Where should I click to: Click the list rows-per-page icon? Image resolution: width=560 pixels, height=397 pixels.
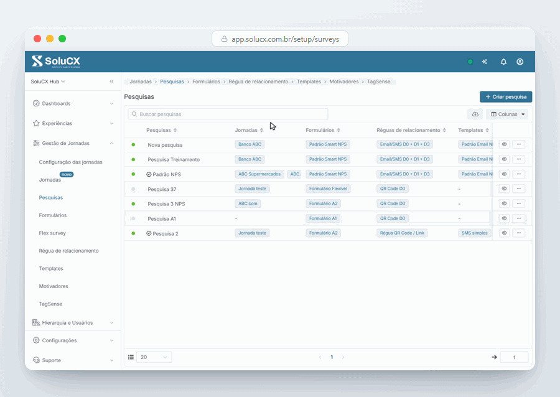131,357
